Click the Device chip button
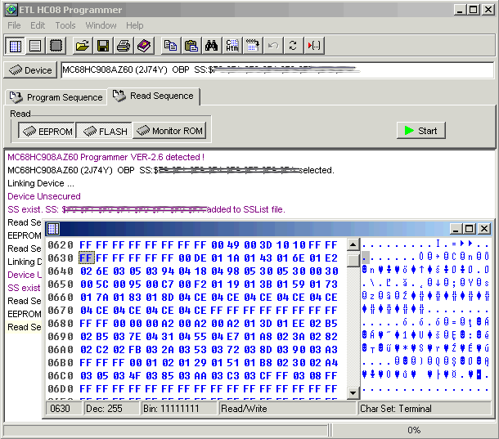The width and height of the screenshot is (499, 439). 30,70
